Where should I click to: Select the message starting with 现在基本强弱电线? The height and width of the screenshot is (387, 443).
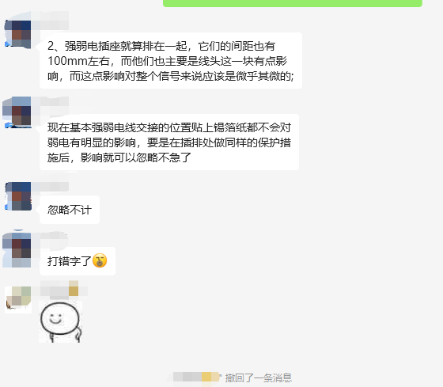(169, 142)
